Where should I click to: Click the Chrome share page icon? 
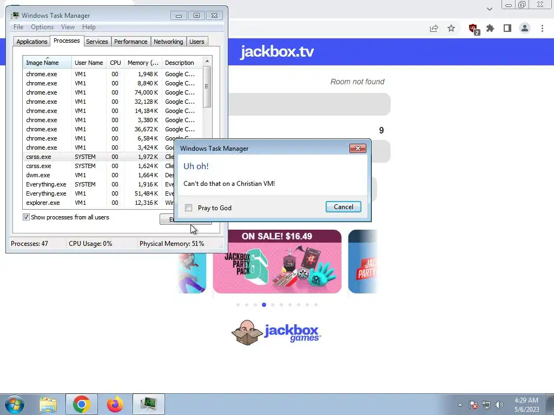tap(434, 28)
